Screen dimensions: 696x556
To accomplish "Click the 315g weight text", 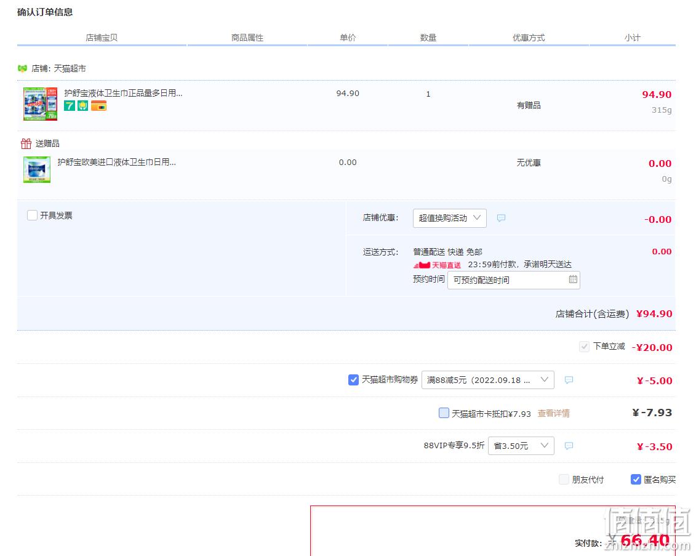I will click(x=662, y=110).
